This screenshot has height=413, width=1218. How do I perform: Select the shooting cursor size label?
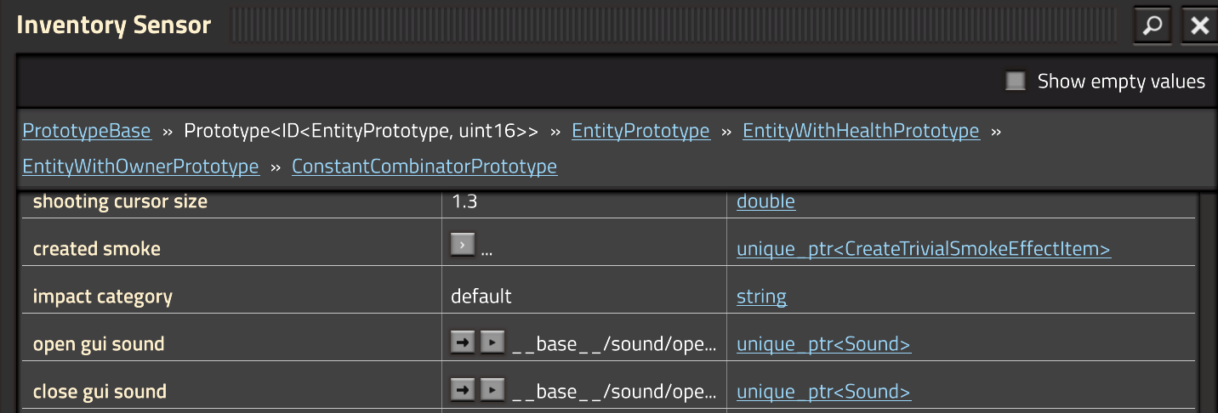(x=120, y=201)
